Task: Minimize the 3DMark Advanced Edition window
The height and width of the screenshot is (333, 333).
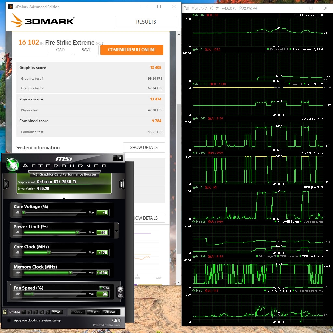Action: (144, 7)
